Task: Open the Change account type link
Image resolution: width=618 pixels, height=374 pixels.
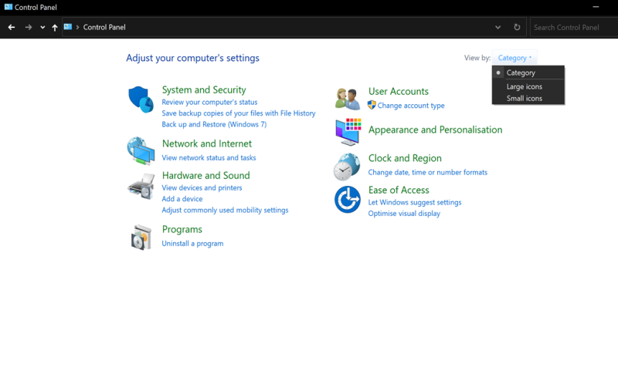Action: click(411, 106)
